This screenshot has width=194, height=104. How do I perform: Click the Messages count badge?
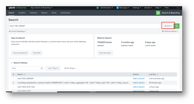point(117,8)
